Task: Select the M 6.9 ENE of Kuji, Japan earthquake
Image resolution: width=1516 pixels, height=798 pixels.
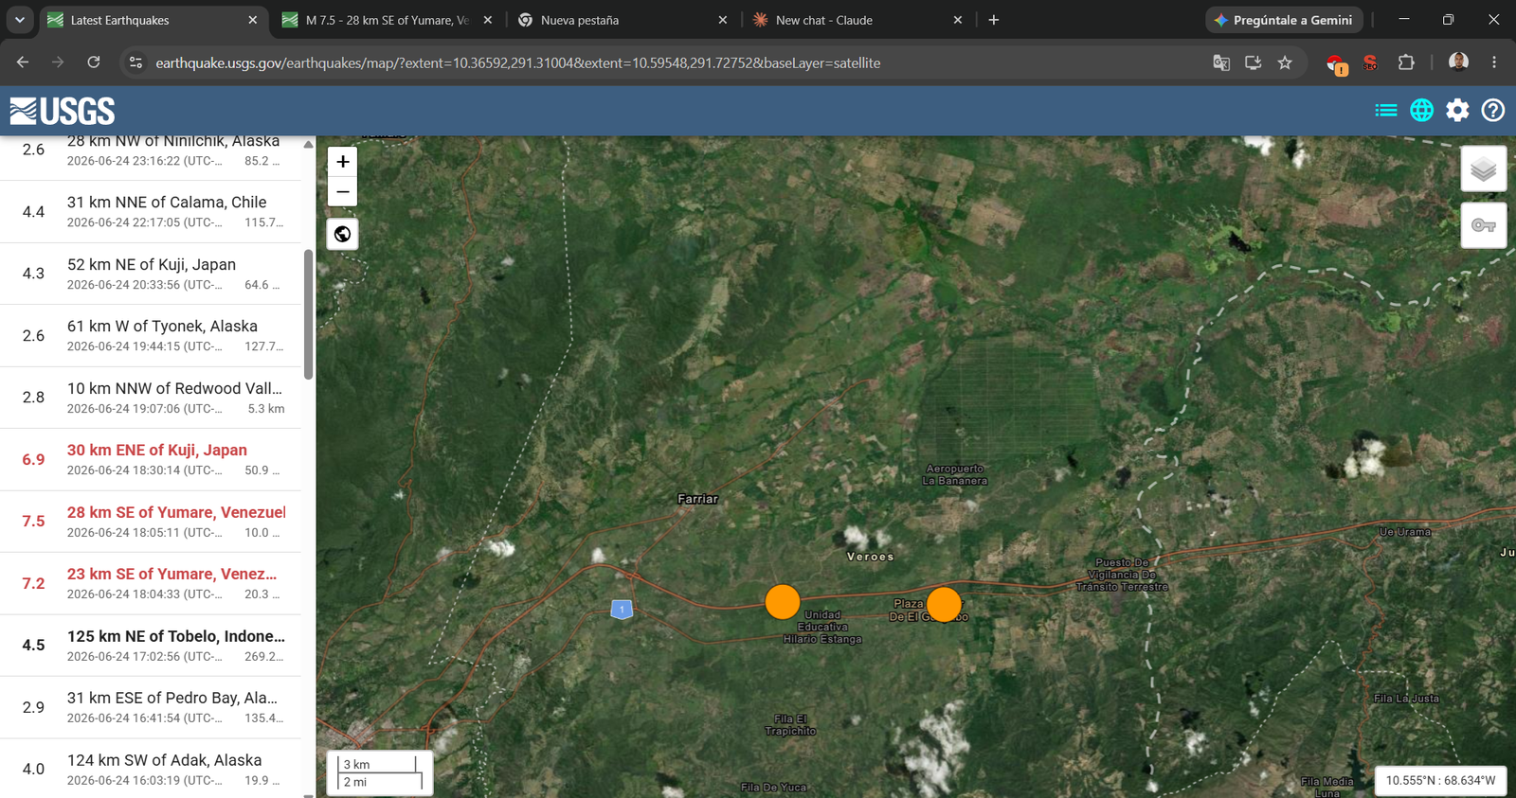Action: pos(151,460)
